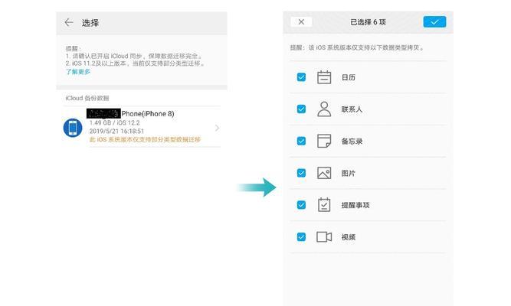511x306 pixels.
Task: Click the 1.49 GB / iOS 12.2 text
Action: (114, 122)
